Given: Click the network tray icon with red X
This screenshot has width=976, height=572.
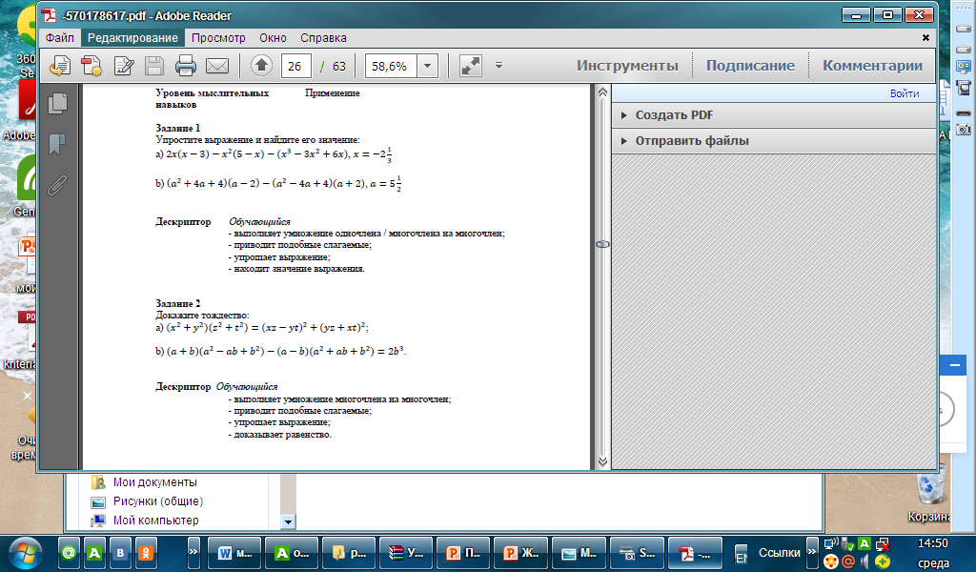Looking at the screenshot, I should tap(882, 544).
